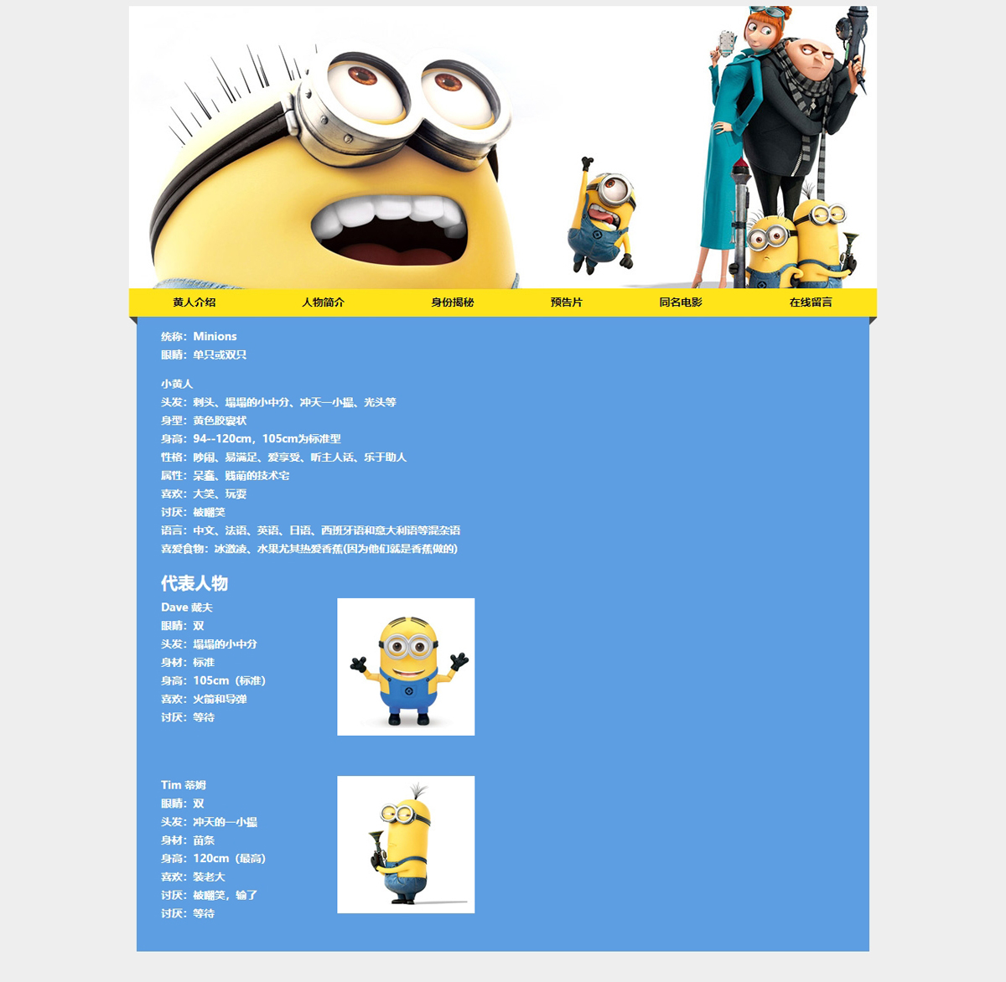Click the text 喜欢: 火箭和导弹
The height and width of the screenshot is (982, 1006).
pyautogui.click(x=204, y=700)
